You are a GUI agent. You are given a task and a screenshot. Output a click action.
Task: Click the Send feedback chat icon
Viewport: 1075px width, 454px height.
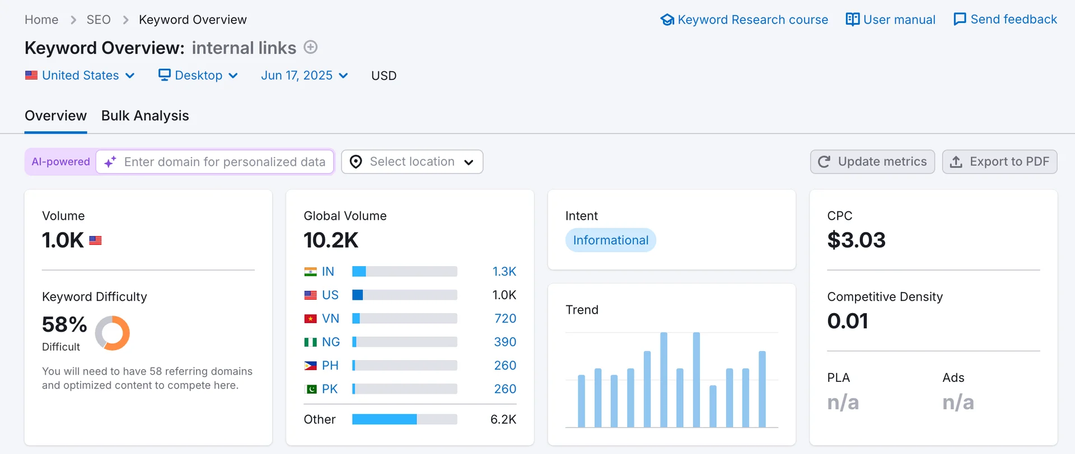[x=960, y=20]
